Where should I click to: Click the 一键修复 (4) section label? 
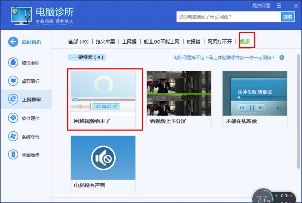[88, 57]
